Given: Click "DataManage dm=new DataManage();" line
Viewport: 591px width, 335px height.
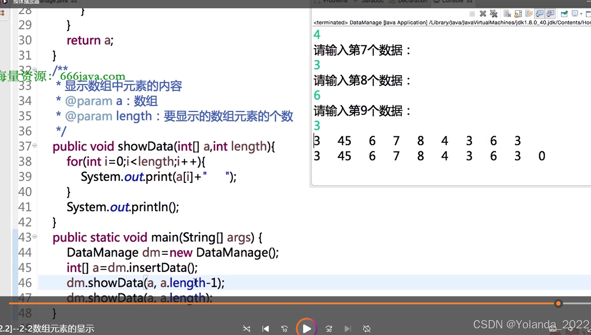Looking at the screenshot, I should tap(173, 253).
